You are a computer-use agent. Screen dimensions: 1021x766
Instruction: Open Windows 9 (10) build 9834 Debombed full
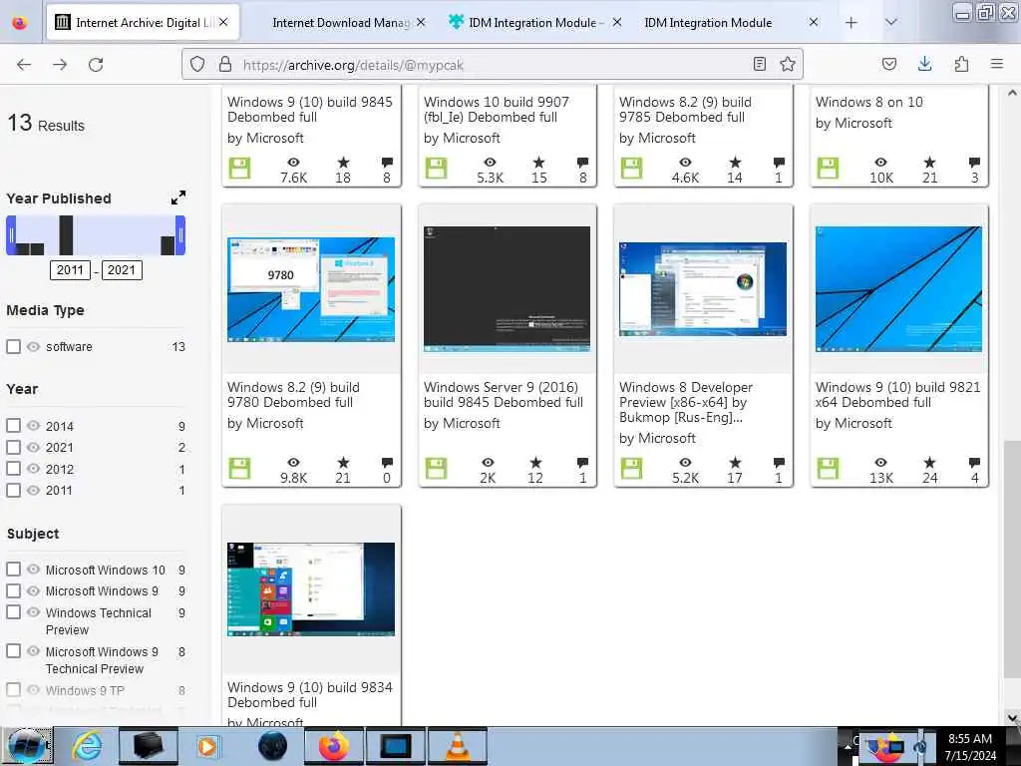[x=310, y=694]
